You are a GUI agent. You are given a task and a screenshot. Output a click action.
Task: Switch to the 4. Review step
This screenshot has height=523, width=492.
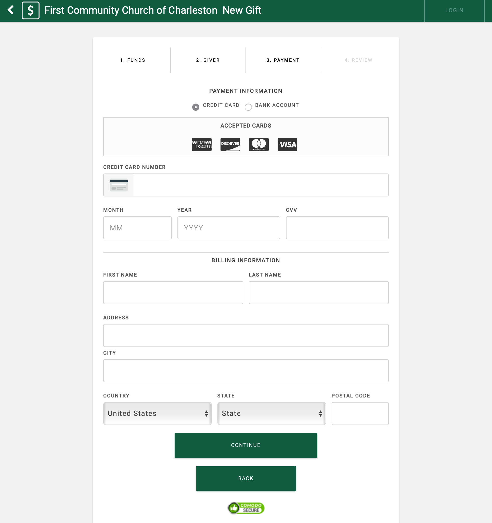tap(358, 60)
